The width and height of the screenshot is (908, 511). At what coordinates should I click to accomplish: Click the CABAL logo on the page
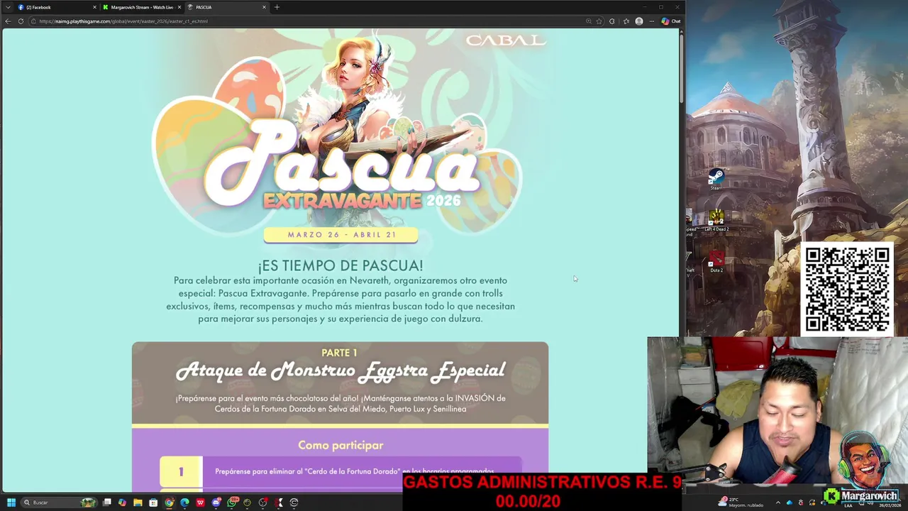click(x=506, y=40)
